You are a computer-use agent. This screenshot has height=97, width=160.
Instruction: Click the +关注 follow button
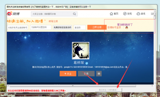click(68, 74)
